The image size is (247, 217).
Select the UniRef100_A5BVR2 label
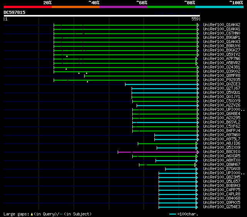point(222,63)
